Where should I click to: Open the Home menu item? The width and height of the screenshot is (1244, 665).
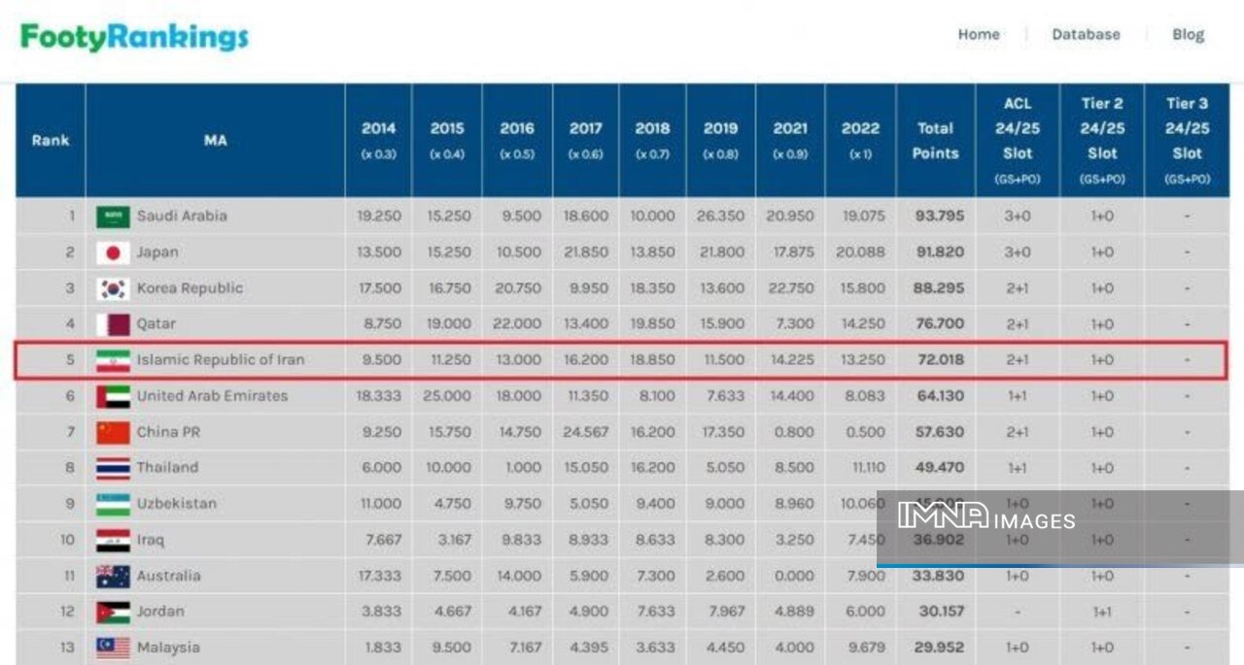(978, 34)
